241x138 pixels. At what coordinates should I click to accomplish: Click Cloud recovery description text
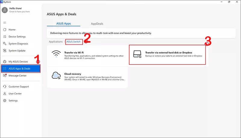coord(95,78)
